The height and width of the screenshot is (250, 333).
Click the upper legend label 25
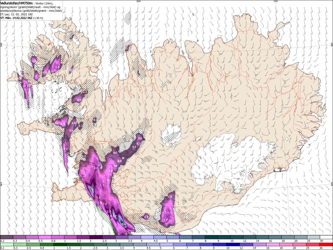308,241
